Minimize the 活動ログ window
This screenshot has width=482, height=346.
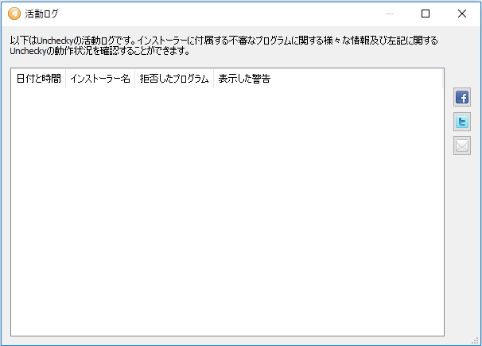(389, 14)
